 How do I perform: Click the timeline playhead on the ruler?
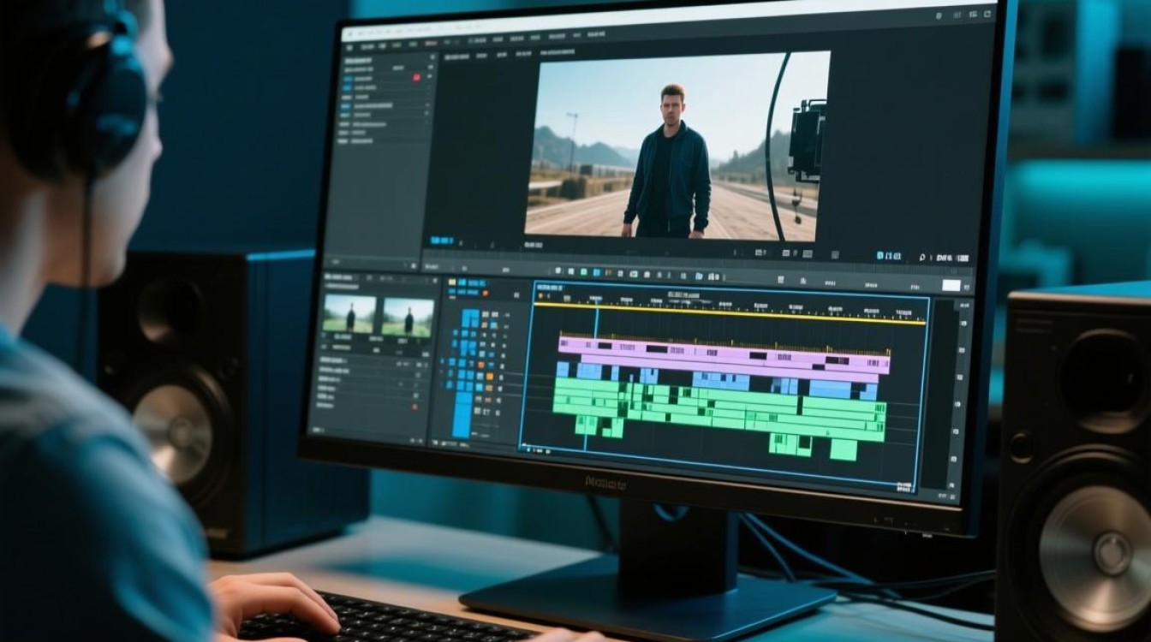coord(597,301)
